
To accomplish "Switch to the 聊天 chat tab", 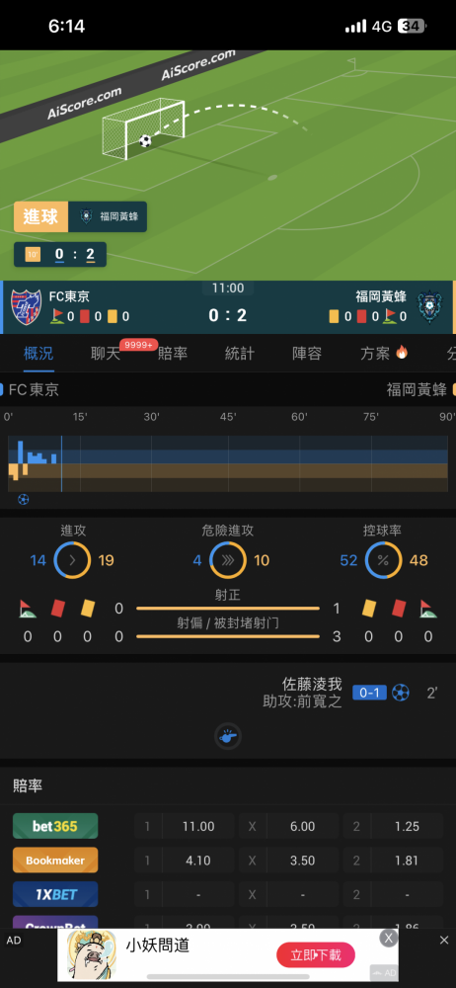I will [106, 354].
